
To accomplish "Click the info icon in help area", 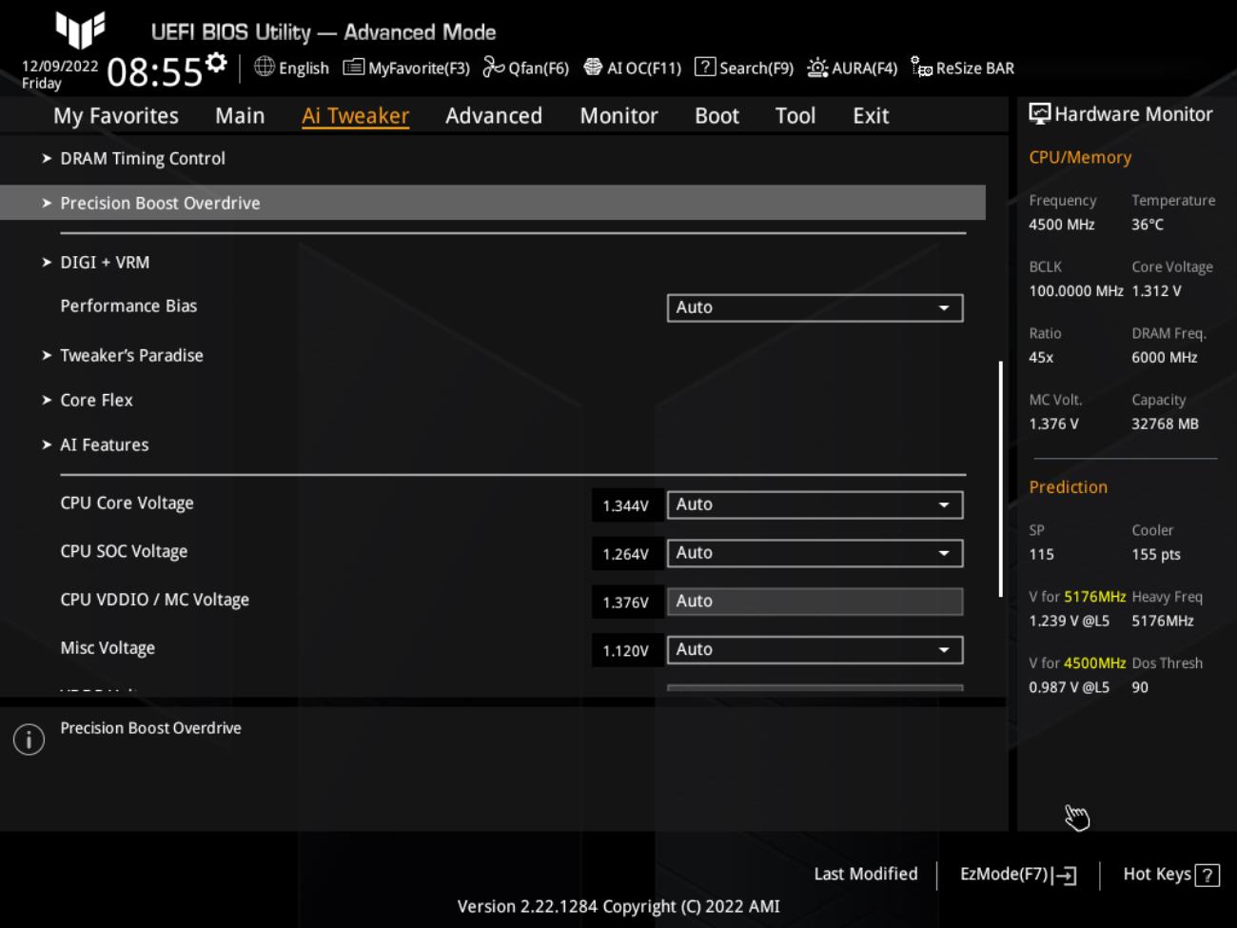I will (x=29, y=740).
